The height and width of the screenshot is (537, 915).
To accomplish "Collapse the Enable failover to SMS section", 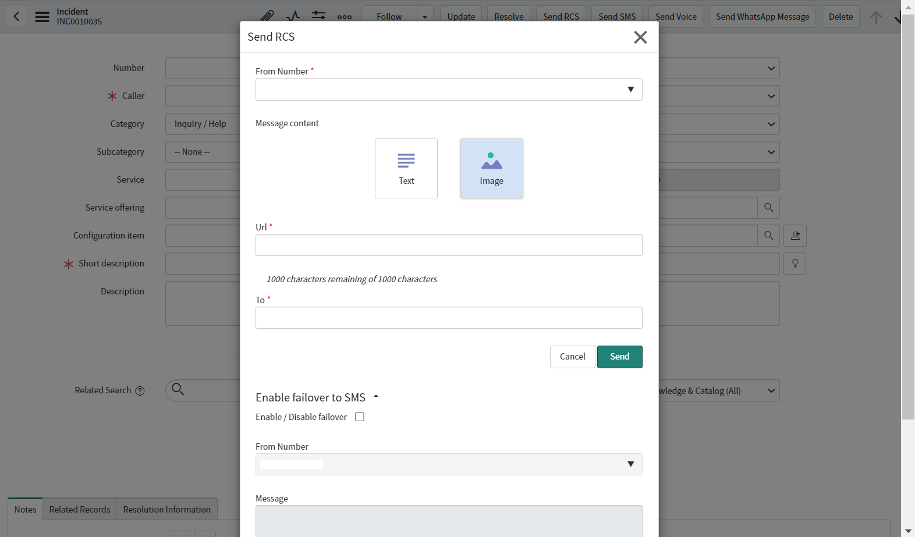I will pos(376,397).
